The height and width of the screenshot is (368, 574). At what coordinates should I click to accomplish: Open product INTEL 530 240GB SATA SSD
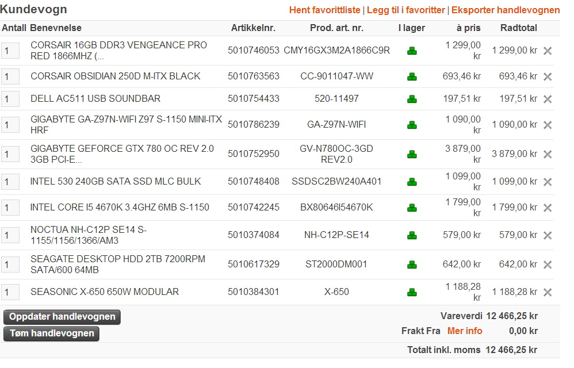pyautogui.click(x=115, y=182)
